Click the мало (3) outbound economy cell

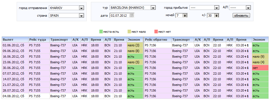(135, 45)
